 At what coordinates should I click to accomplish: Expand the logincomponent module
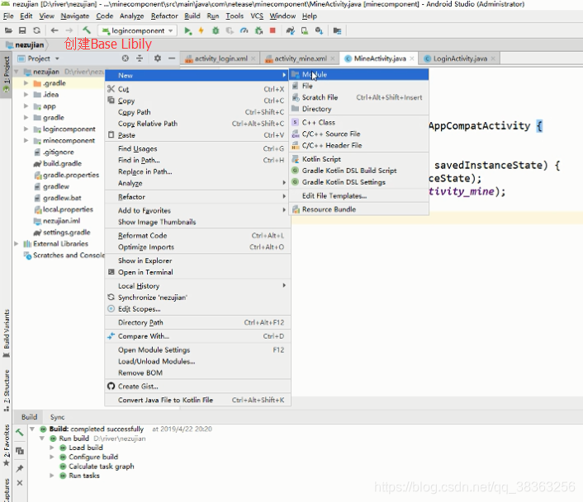pyautogui.click(x=26, y=129)
